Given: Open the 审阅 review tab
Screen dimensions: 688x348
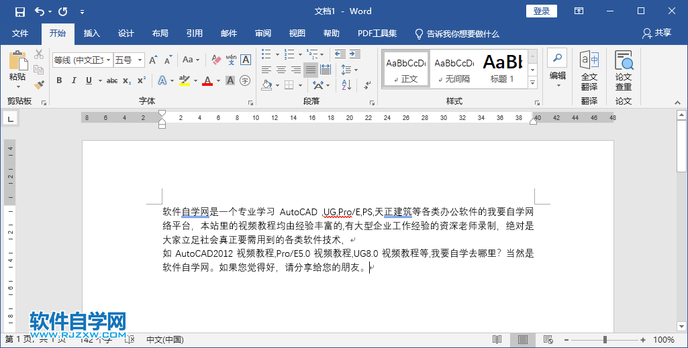Looking at the screenshot, I should click(262, 34).
